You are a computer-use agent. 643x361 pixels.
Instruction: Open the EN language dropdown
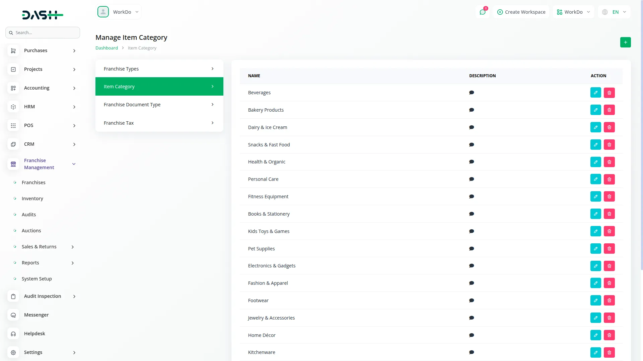tap(615, 12)
